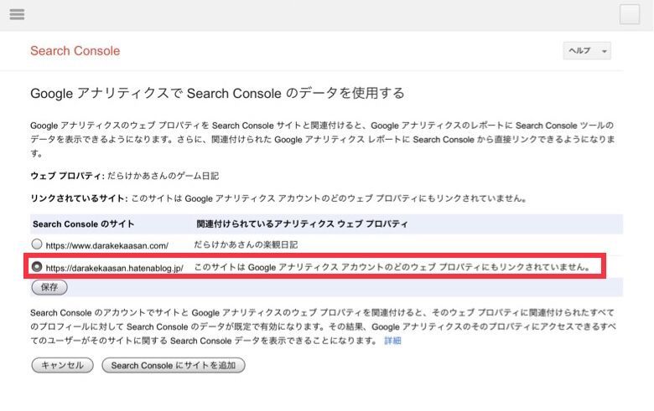
Task: Click the account avatar box at top right
Action: point(630,14)
